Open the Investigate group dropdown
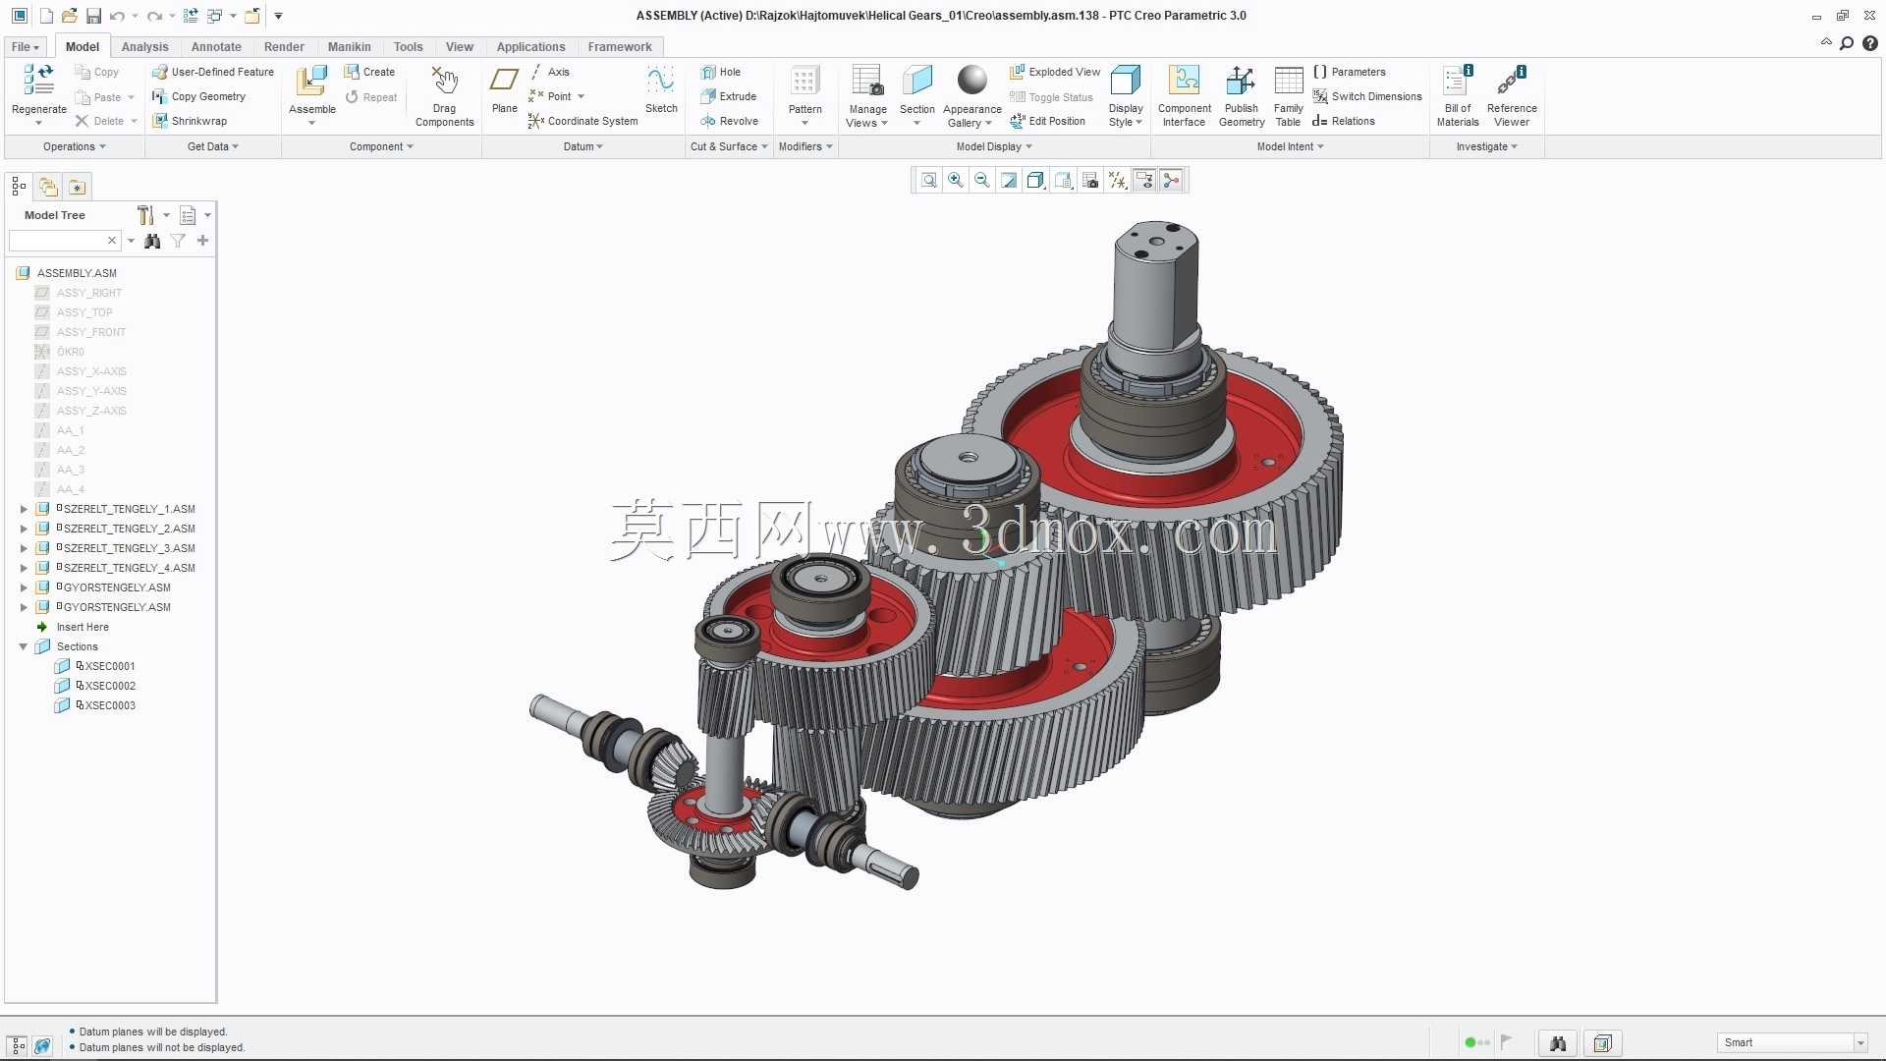Screen dimensions: 1886x1061 click(1486, 146)
